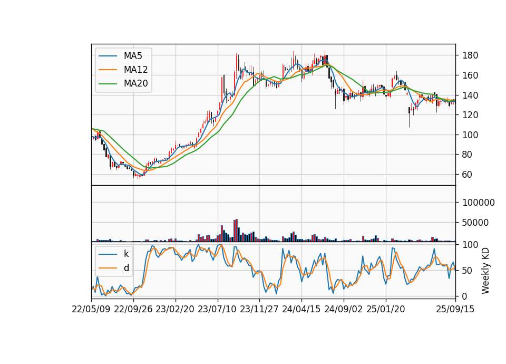
Task: Click the orange MA12 legend line sample
Action: 108,70
